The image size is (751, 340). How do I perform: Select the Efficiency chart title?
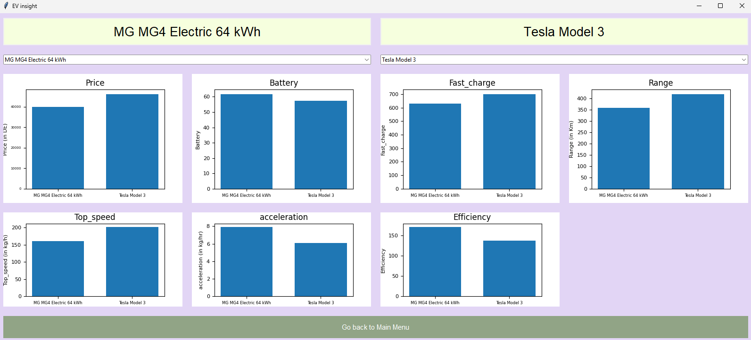[472, 217]
